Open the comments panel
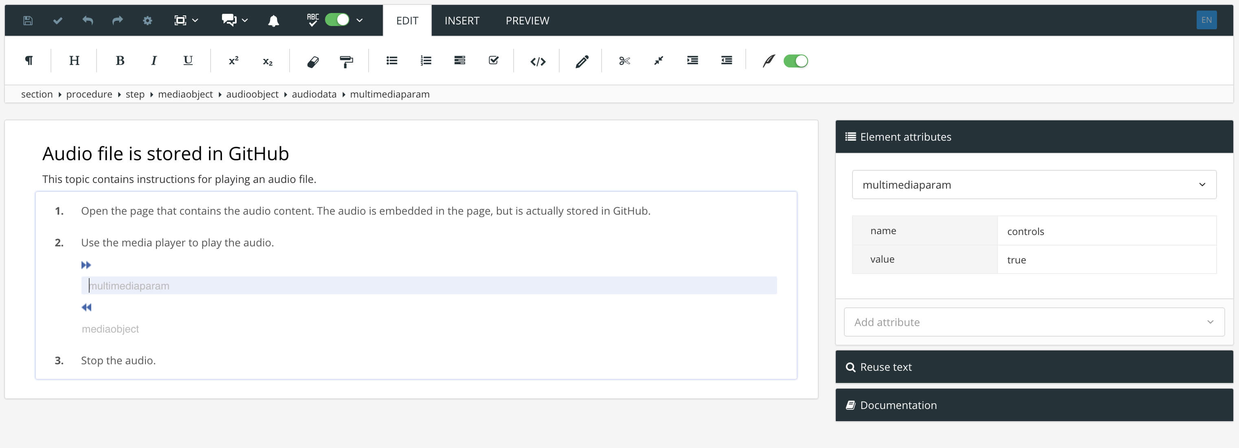 [229, 20]
